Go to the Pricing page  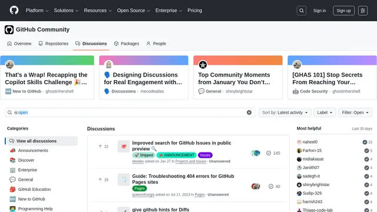195,11
